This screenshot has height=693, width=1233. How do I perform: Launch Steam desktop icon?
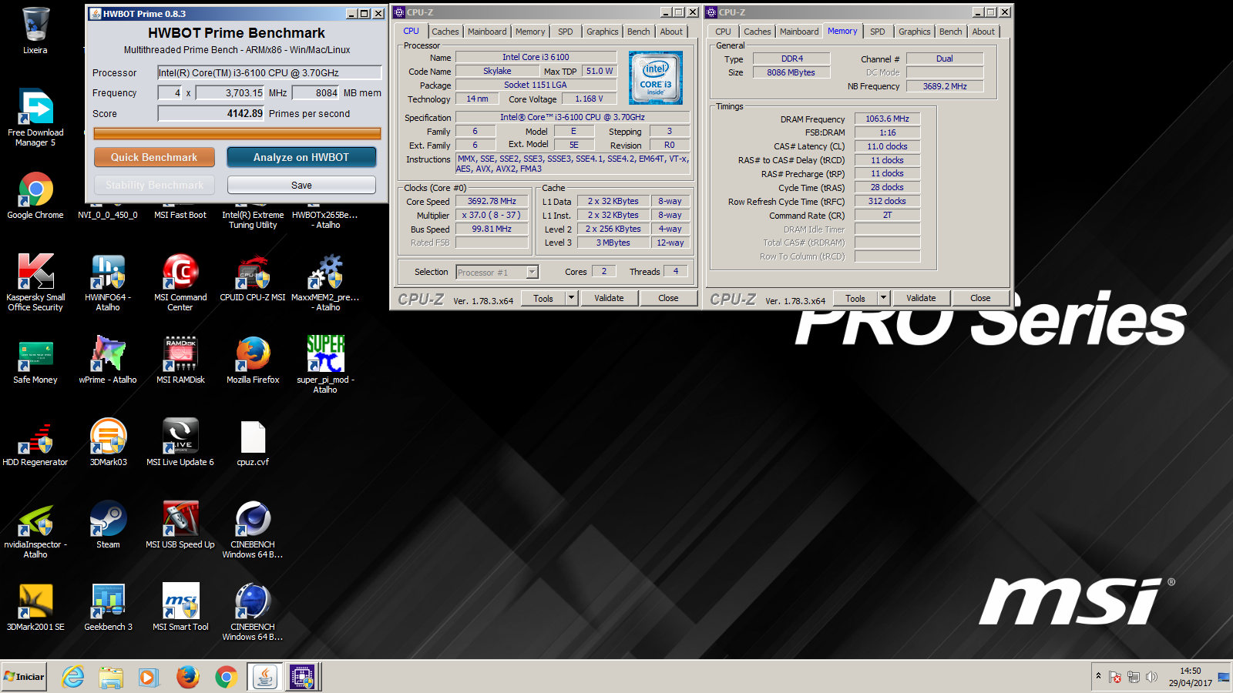(x=108, y=525)
